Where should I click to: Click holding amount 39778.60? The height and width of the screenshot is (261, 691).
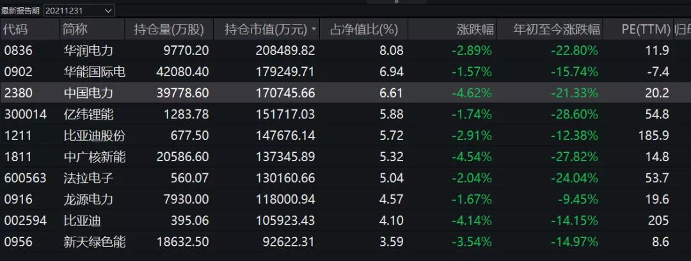pos(182,93)
